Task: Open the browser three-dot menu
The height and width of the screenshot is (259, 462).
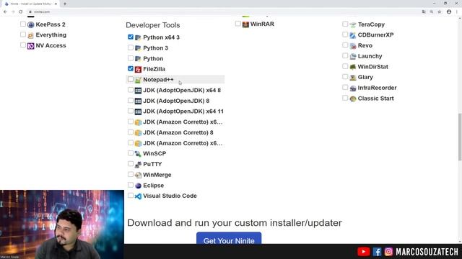Action: pyautogui.click(x=457, y=12)
